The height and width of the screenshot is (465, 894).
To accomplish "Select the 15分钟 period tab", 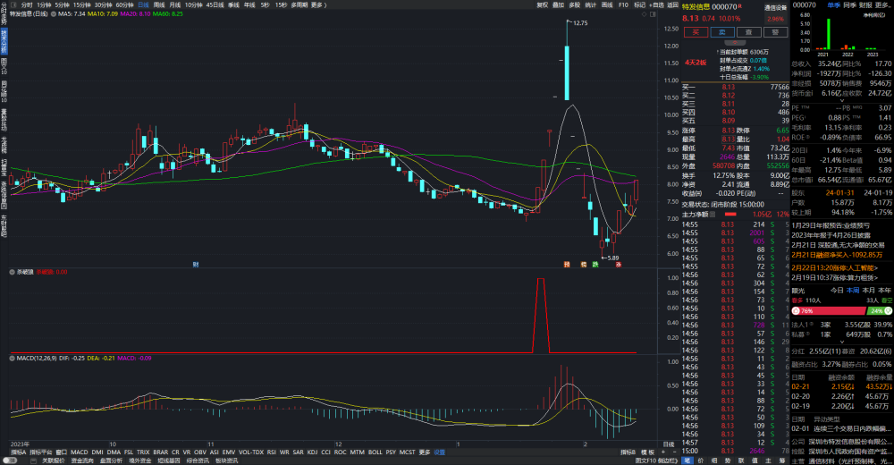I will (82, 4).
